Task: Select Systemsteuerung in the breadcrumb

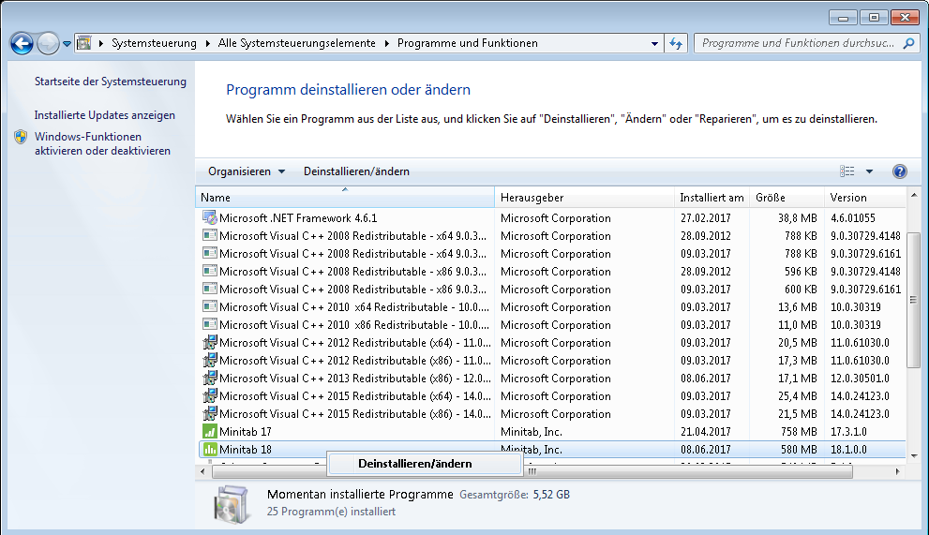Action: tap(154, 43)
